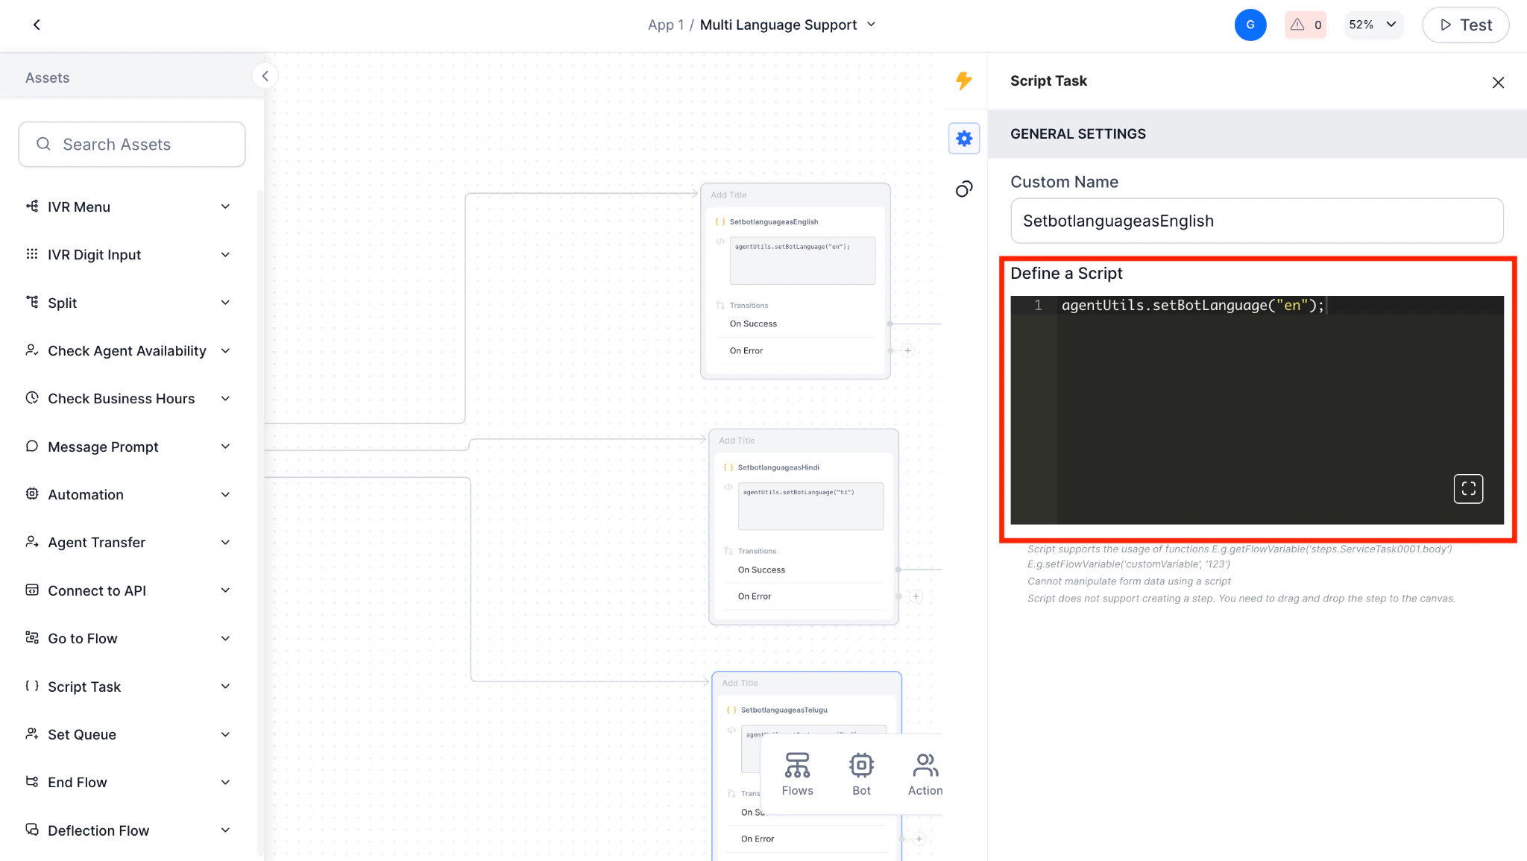This screenshot has height=861, width=1527.
Task: Click the Bot icon
Action: tap(861, 774)
